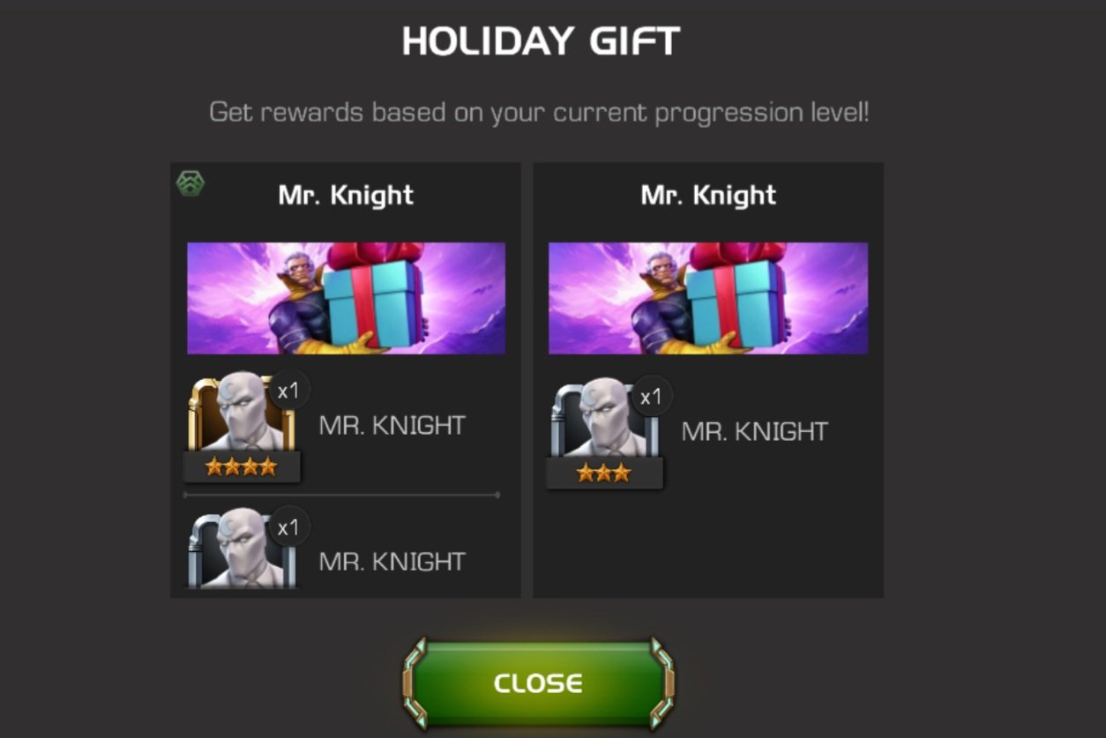Click the green progression emblem on left card
1106x738 pixels.
[x=190, y=183]
